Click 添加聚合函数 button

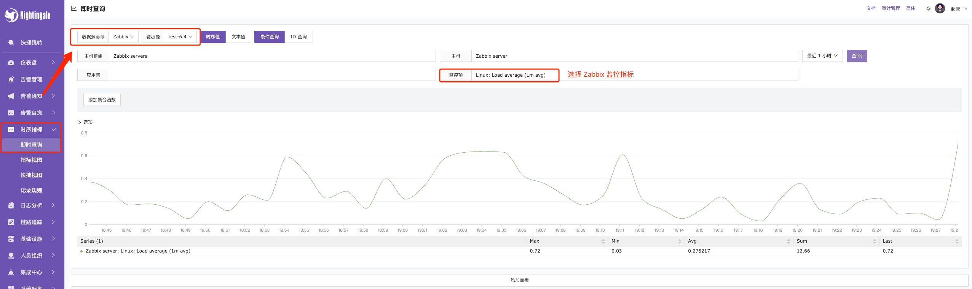tap(102, 100)
